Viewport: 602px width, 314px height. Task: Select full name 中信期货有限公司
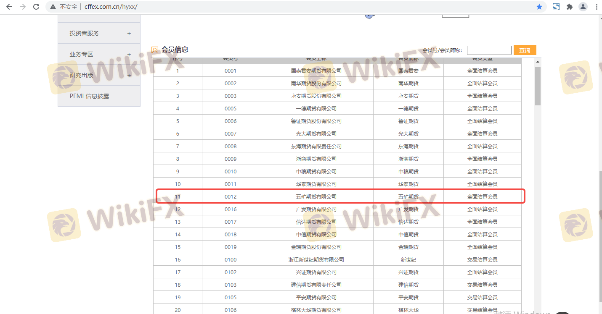pyautogui.click(x=316, y=235)
